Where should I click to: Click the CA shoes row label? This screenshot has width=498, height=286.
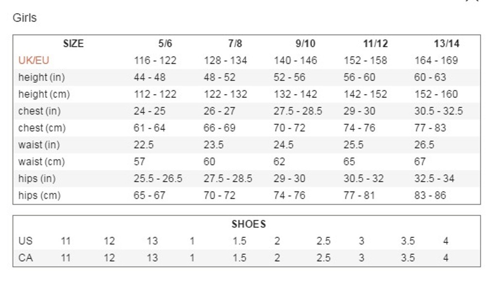[x=25, y=258]
